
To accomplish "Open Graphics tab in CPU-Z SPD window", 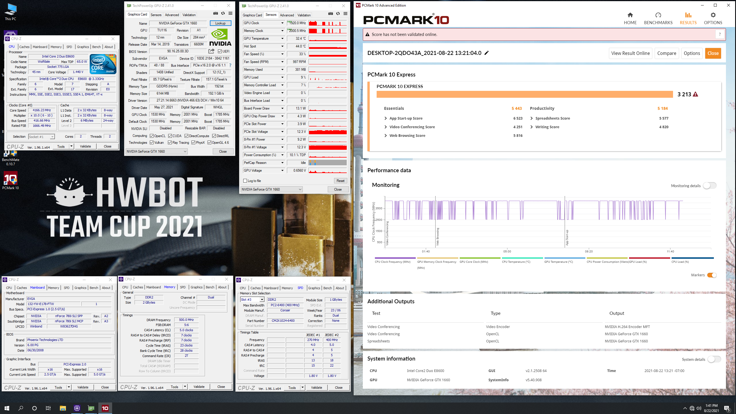I will point(314,288).
